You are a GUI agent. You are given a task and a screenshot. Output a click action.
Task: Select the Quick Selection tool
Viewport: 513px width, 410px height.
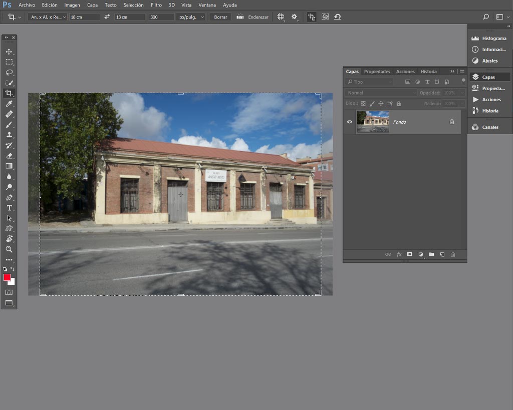(9, 83)
